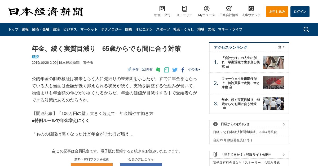This screenshot has height=166, width=318.
Task: Open the ストーリー icon
Action: click(x=184, y=9)
